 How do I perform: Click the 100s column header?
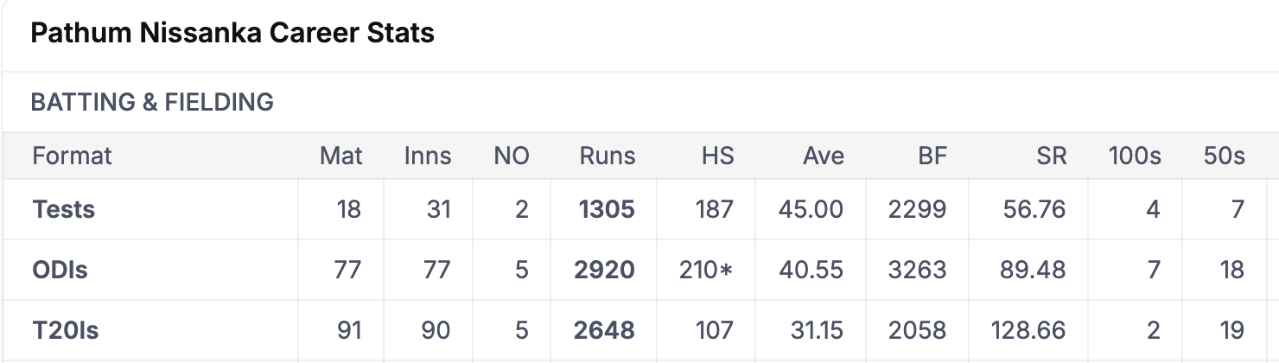pyautogui.click(x=1135, y=156)
